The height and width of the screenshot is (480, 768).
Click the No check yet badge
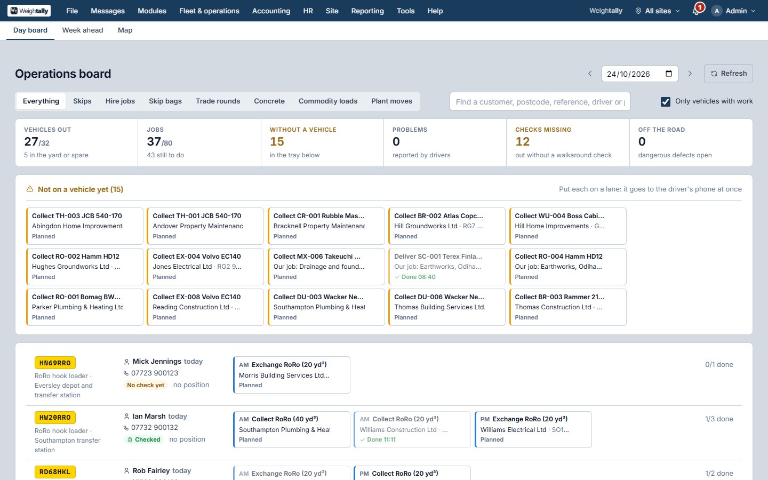pyautogui.click(x=146, y=385)
